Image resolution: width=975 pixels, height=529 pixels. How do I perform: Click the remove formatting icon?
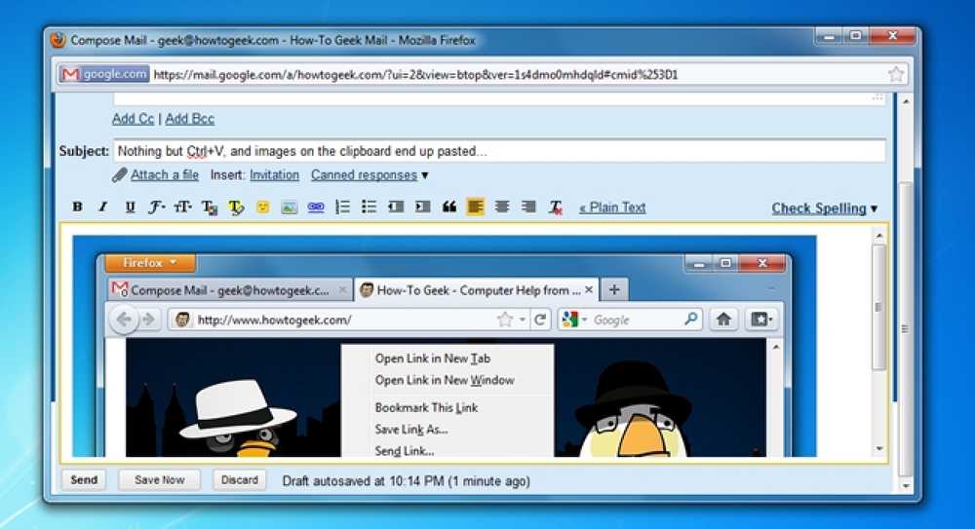pos(556,208)
